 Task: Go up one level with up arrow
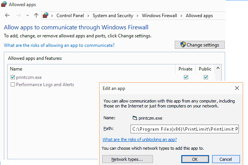36,15
